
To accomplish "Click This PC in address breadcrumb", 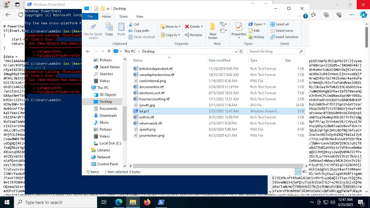I will coord(130,51).
